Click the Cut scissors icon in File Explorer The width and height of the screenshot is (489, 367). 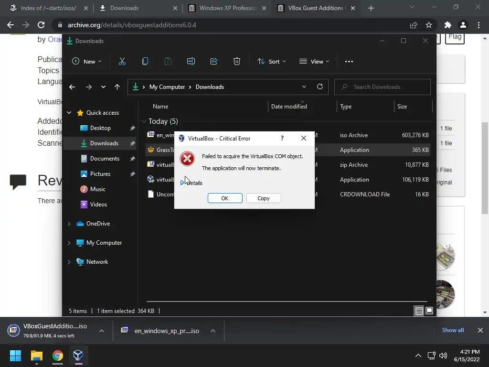[x=122, y=62]
